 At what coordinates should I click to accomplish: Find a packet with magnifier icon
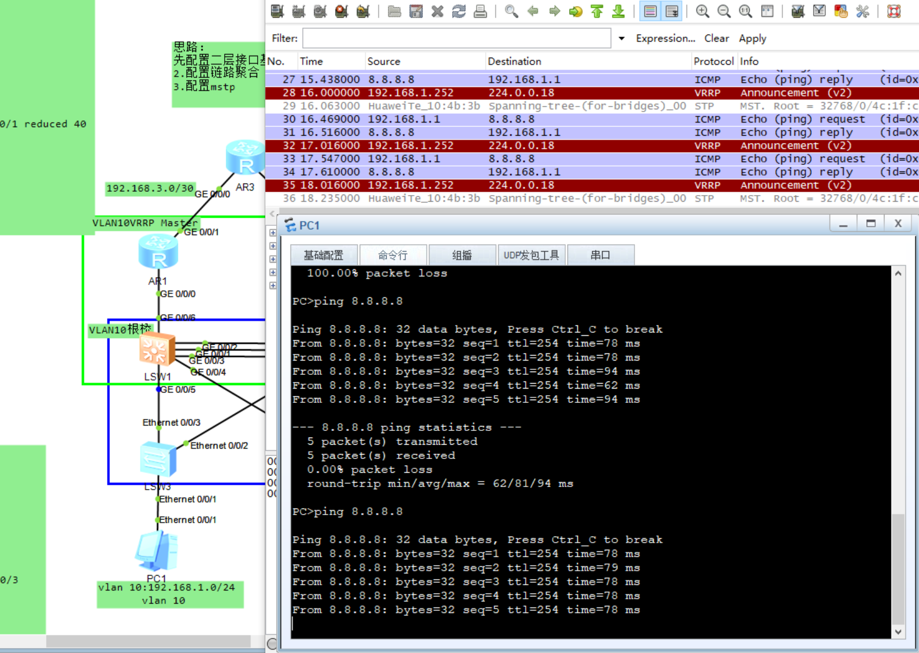[511, 11]
